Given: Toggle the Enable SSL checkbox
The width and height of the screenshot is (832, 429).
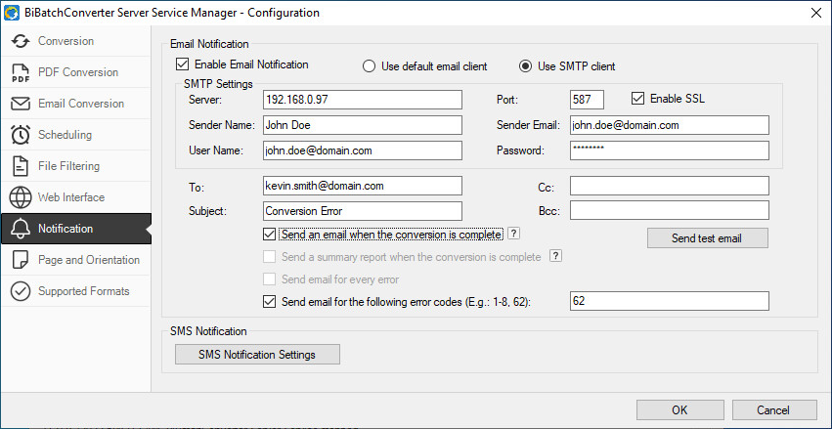Looking at the screenshot, I should 637,98.
